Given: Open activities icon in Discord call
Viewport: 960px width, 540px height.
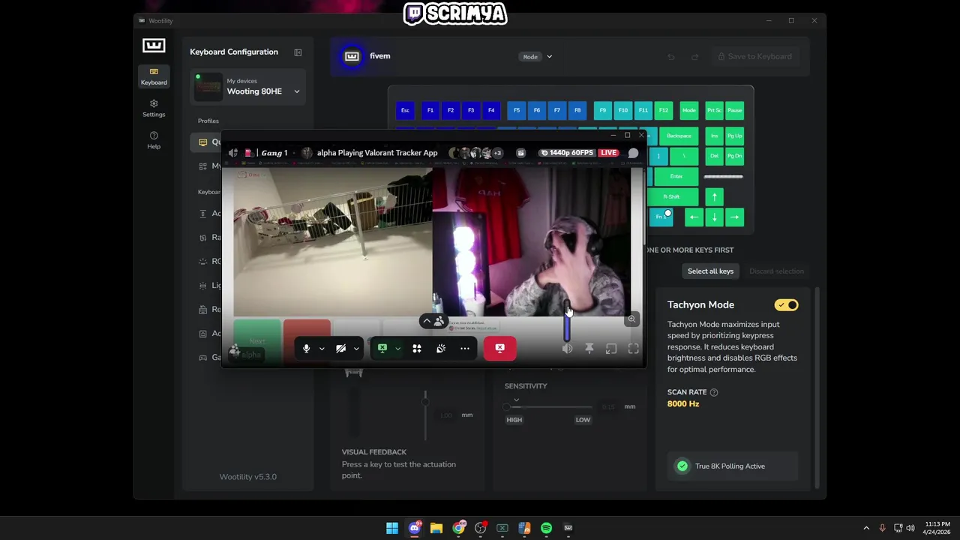Looking at the screenshot, I should 417,348.
